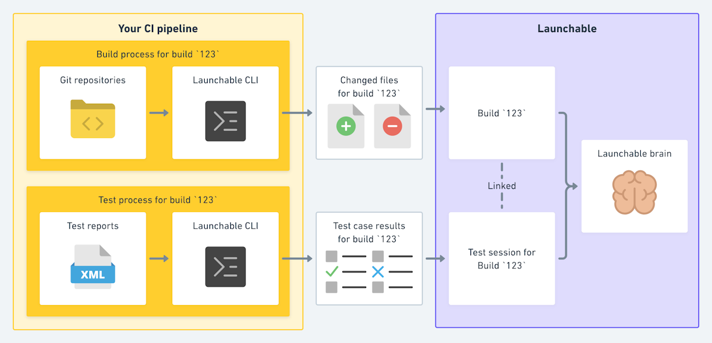This screenshot has width=712, height=343.
Task: Click the green checkmark in test case results
Action: (332, 272)
